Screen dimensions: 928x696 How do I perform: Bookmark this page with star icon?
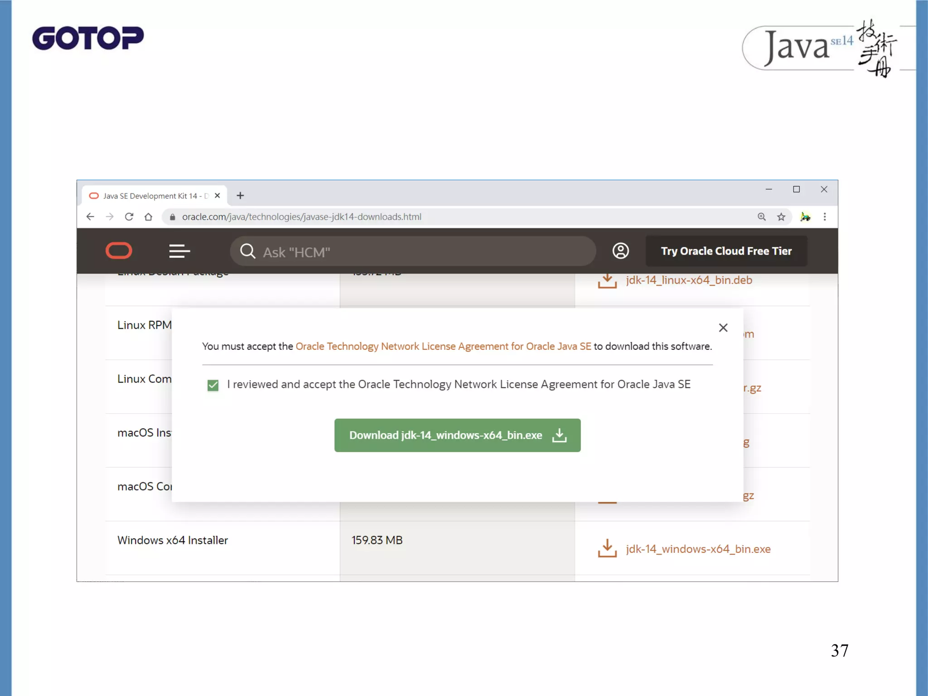pos(781,217)
